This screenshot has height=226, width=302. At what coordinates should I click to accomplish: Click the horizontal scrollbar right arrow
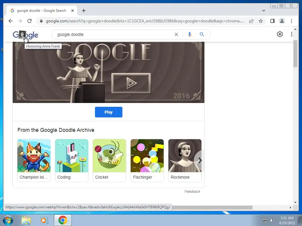[x=290, y=207]
